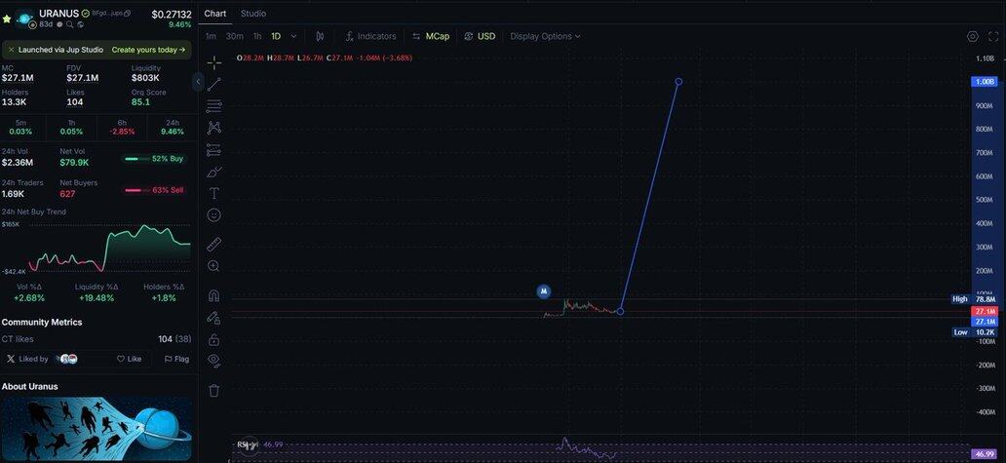
Task: Click the Create yours today link
Action: [x=148, y=50]
